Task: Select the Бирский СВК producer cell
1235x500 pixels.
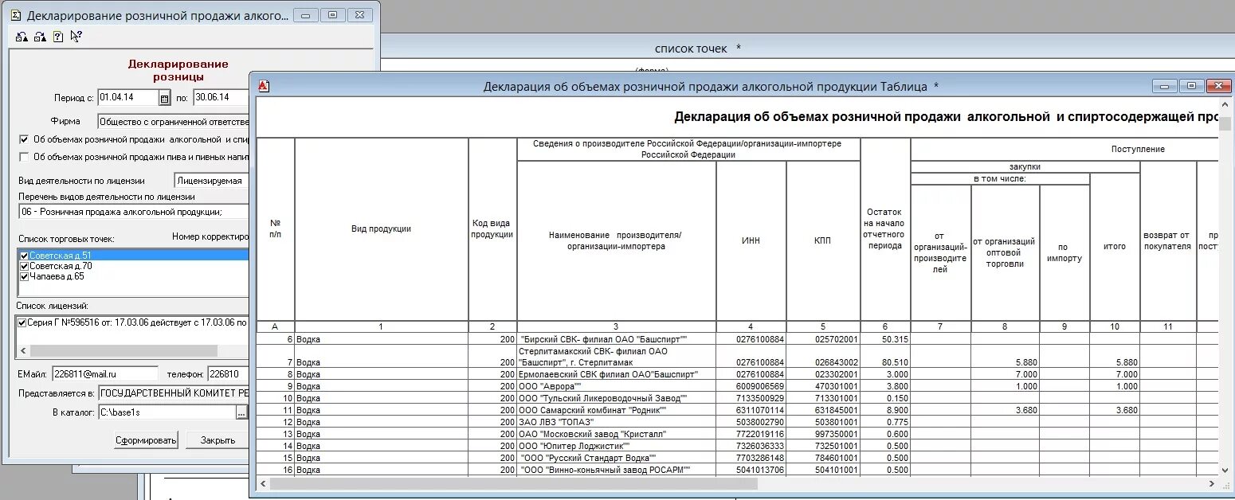Action: click(x=617, y=339)
